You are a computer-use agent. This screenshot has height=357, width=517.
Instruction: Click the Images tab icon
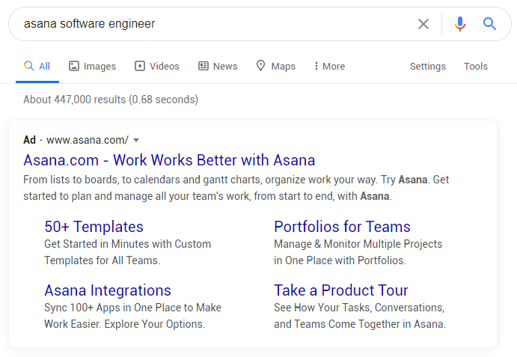tap(74, 66)
